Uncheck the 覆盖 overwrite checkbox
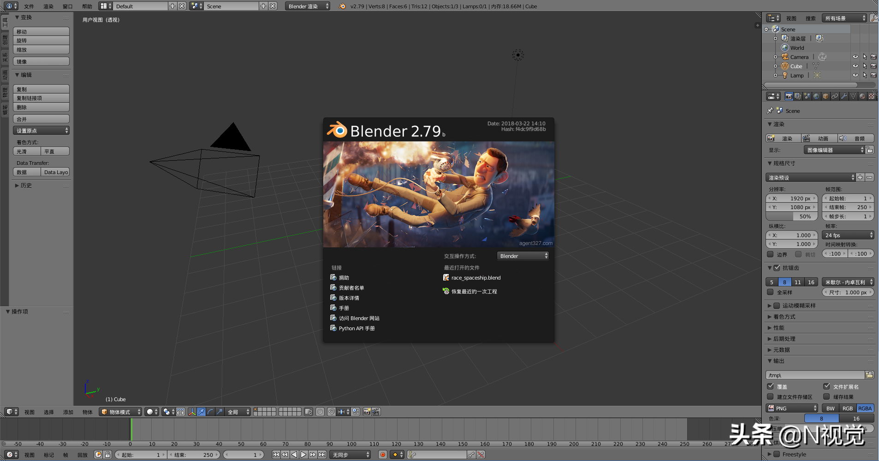 coord(770,386)
